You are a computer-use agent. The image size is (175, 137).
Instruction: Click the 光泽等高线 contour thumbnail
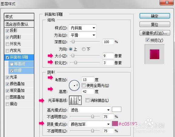[74, 100]
